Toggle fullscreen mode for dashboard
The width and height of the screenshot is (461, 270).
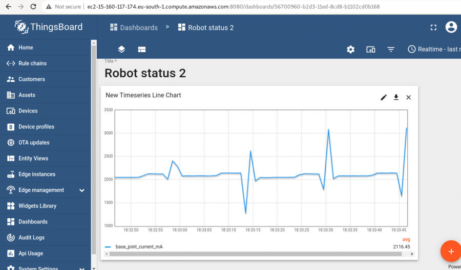pos(433,28)
